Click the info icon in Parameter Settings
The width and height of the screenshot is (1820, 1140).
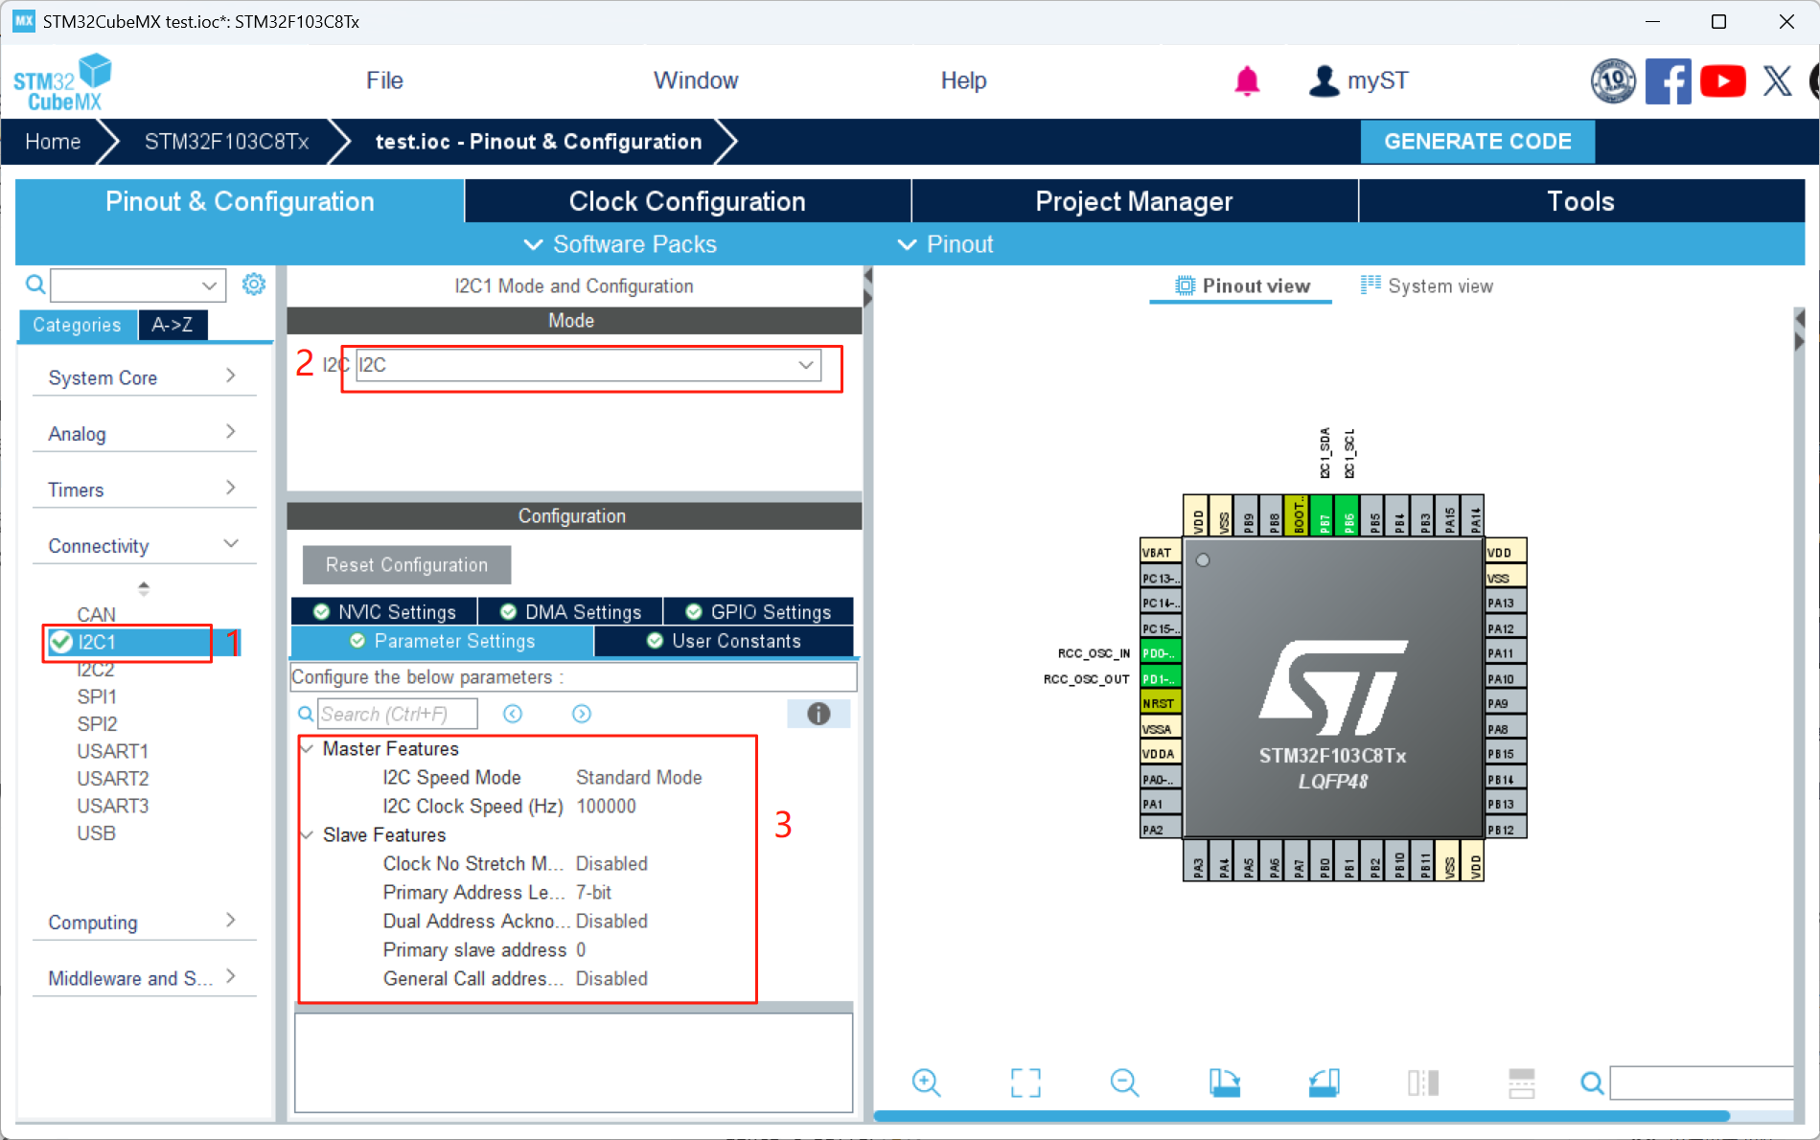click(x=818, y=713)
